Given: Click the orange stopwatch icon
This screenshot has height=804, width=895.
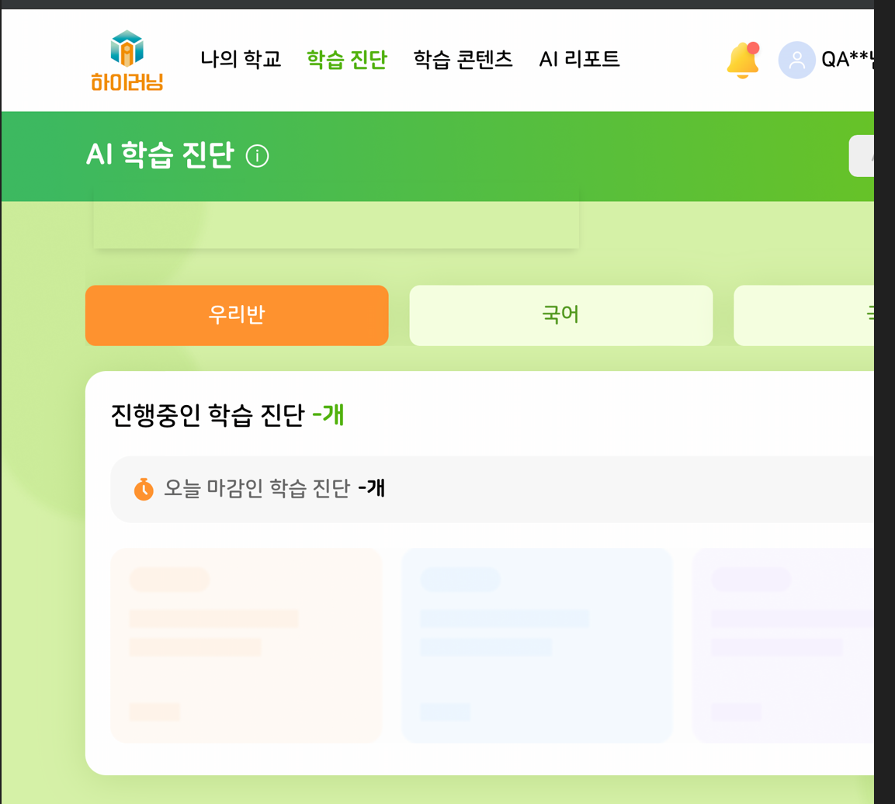Looking at the screenshot, I should point(144,489).
